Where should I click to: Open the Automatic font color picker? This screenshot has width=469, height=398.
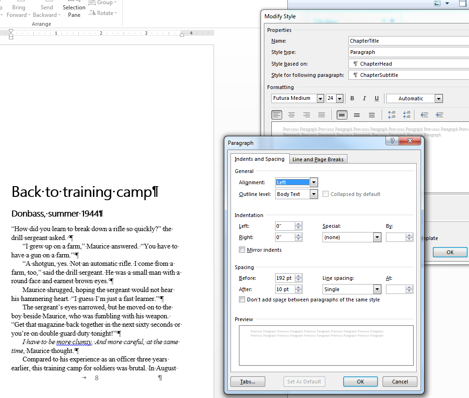438,98
